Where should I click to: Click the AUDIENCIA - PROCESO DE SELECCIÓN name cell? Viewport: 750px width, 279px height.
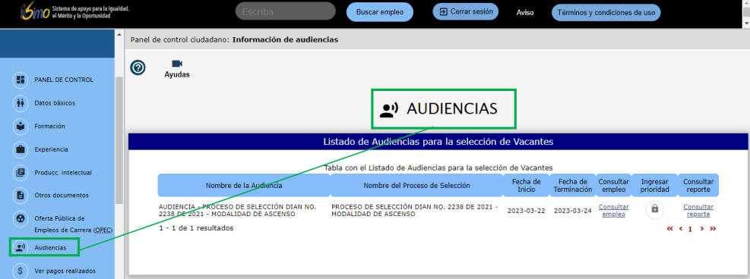click(238, 211)
